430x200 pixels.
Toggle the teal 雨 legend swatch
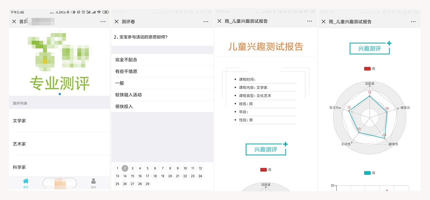[367, 173]
